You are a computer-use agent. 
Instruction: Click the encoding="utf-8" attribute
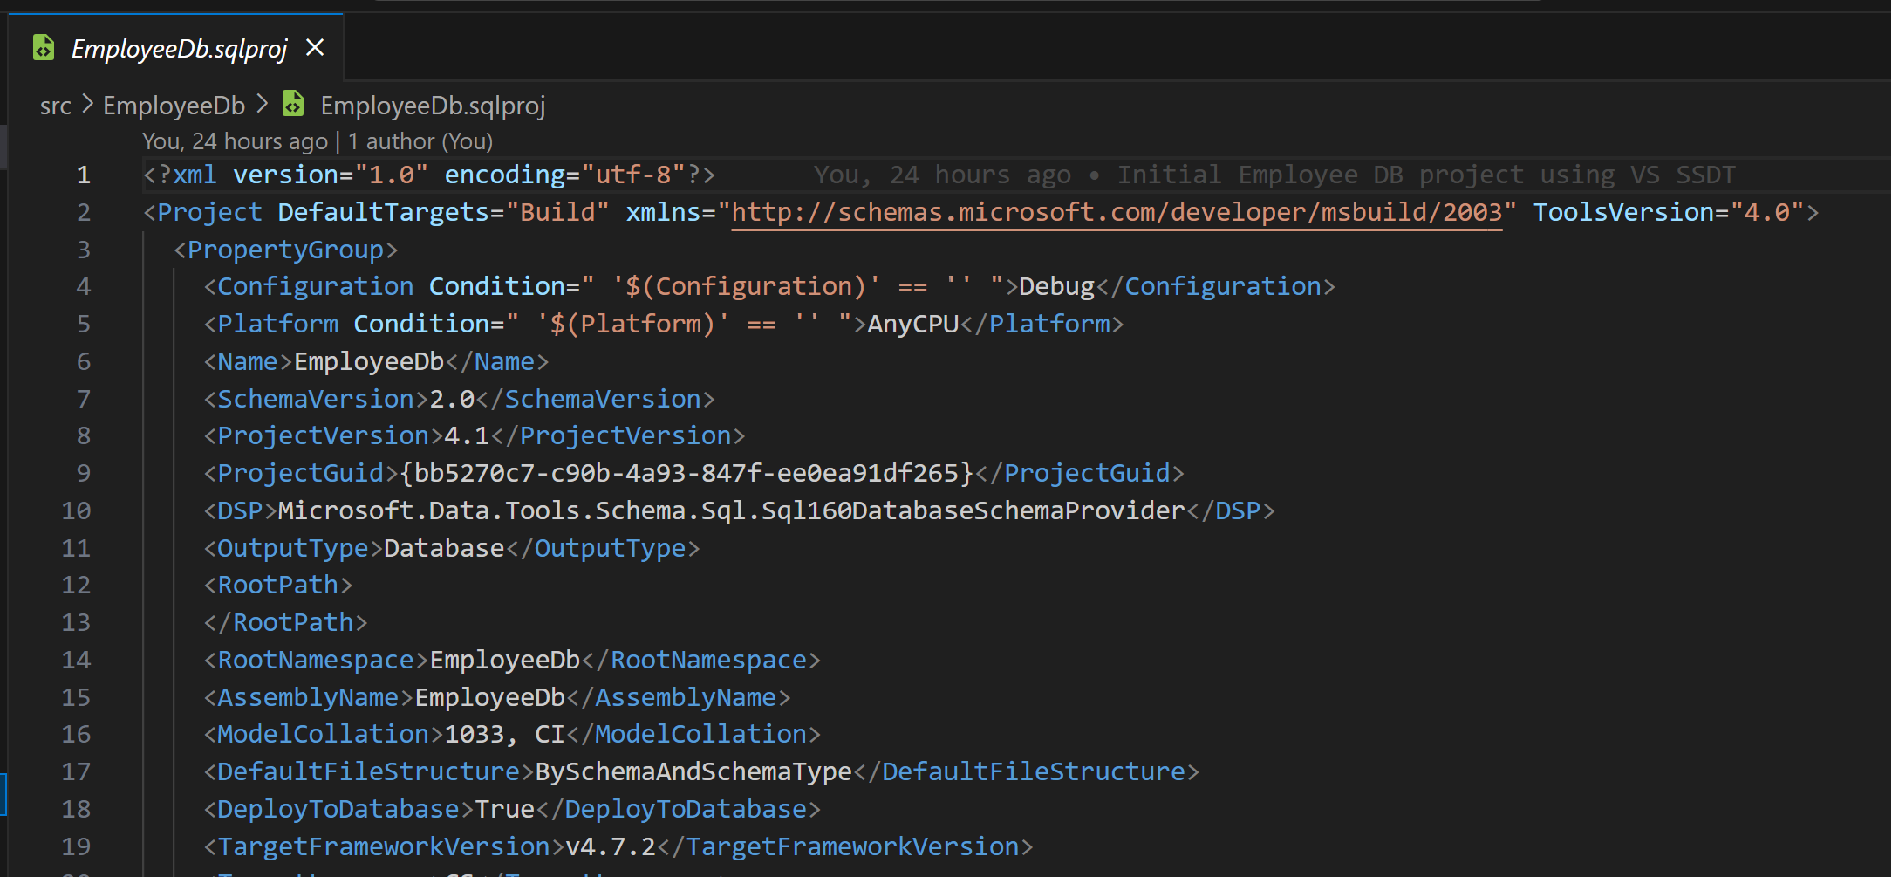(565, 175)
